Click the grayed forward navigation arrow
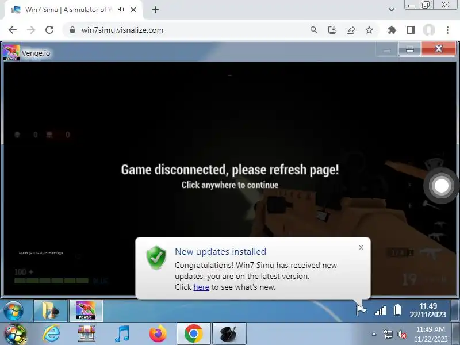This screenshot has width=460, height=345. (31, 30)
